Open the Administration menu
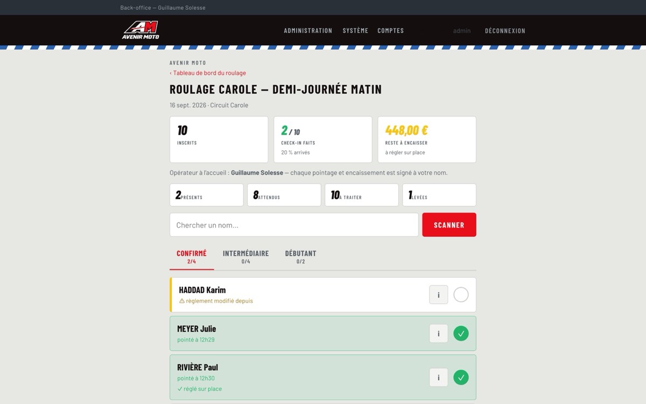Screen dimensions: 646x404 308,31
